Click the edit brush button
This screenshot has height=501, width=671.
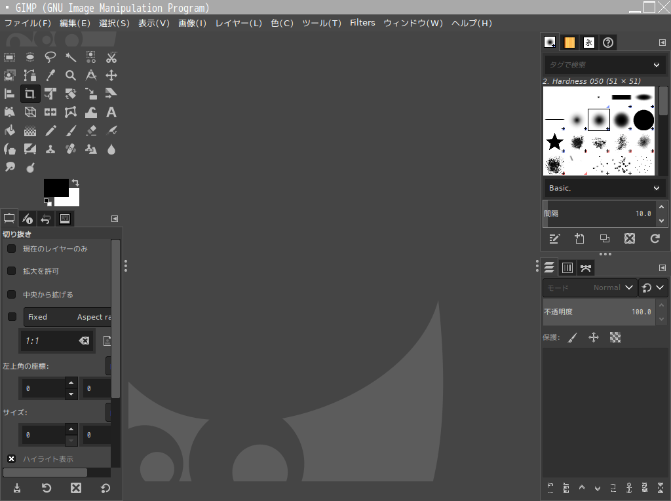pos(554,239)
